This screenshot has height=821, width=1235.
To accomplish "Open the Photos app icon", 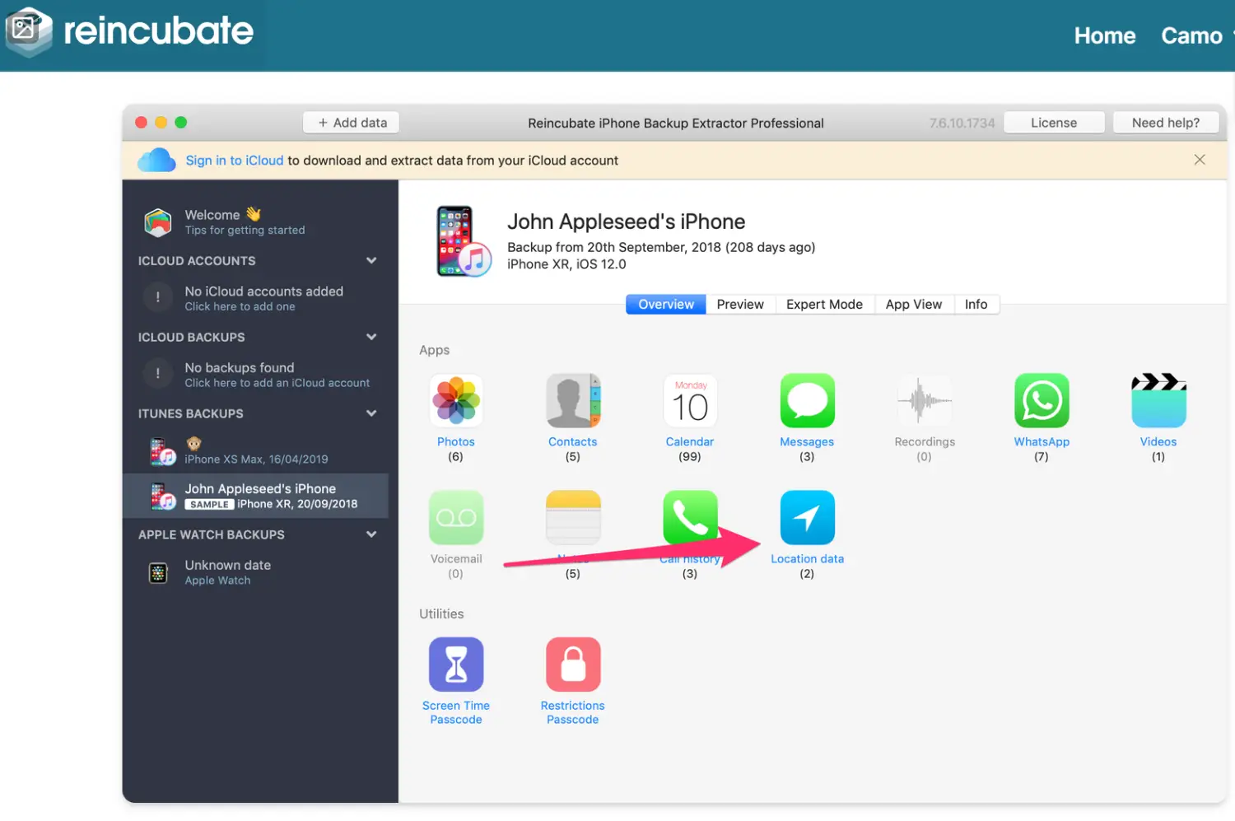I will tap(456, 401).
